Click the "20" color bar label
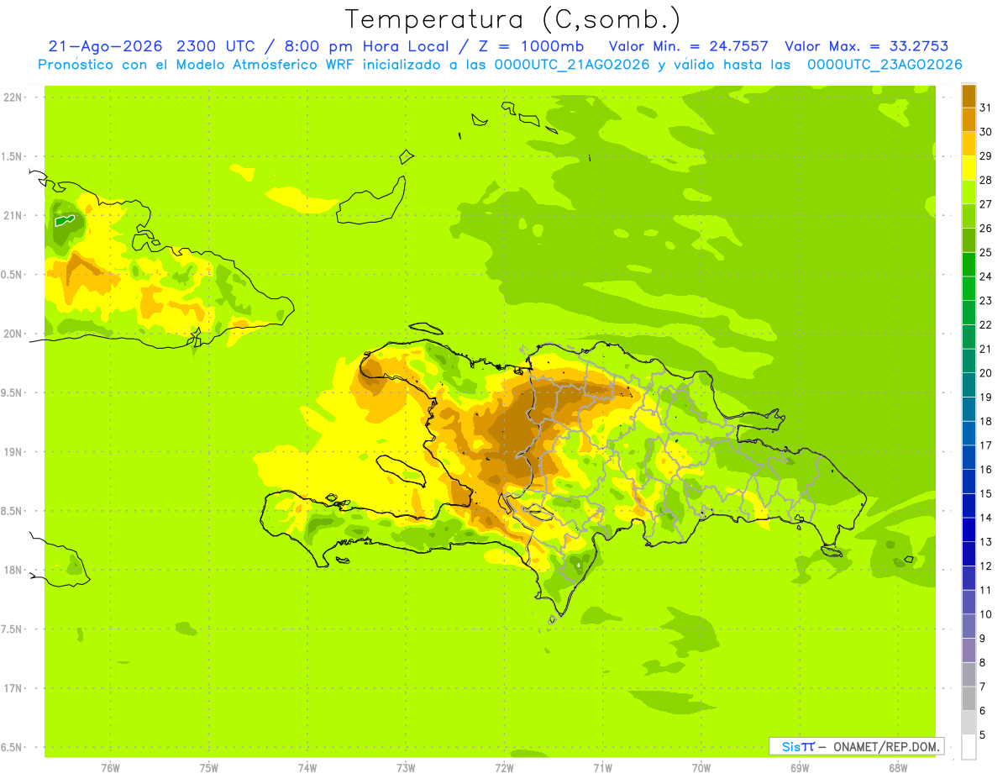This screenshot has width=1008, height=779. [x=985, y=373]
